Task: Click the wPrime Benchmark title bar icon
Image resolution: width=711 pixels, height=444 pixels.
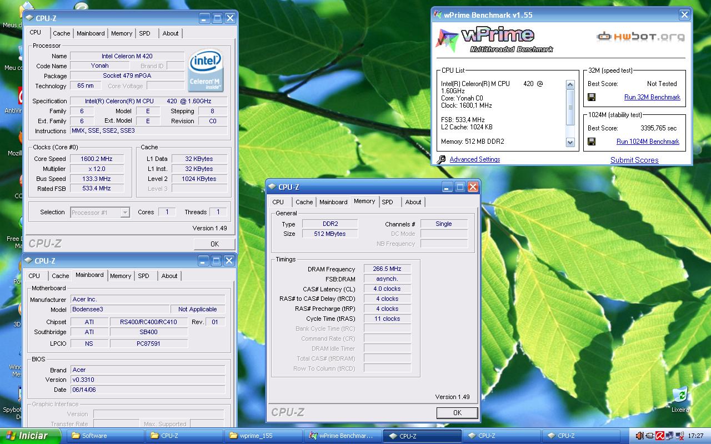Action: tap(439, 15)
